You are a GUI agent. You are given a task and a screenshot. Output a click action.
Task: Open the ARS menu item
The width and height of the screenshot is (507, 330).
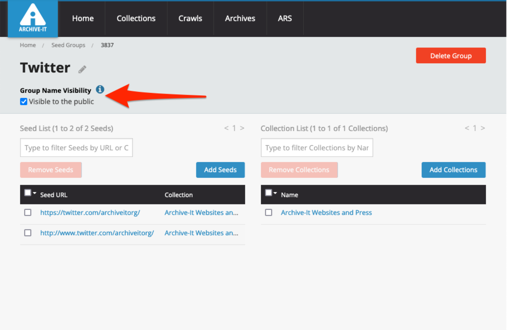coord(285,18)
